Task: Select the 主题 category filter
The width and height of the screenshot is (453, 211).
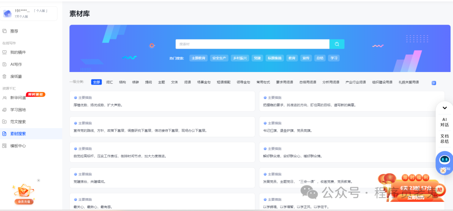Action: 161,82
